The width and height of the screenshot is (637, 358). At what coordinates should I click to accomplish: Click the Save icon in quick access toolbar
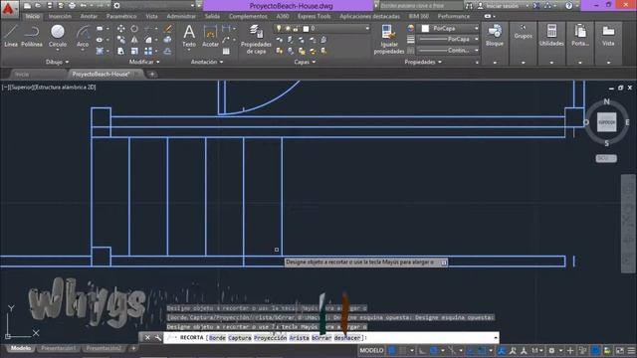(50, 6)
